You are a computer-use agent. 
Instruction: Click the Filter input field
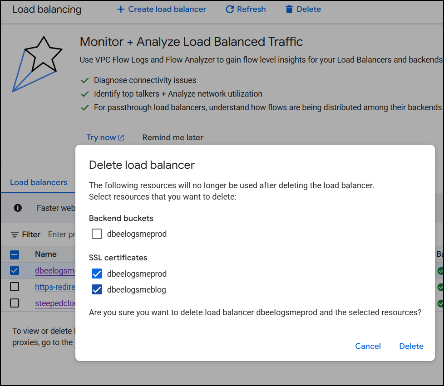pos(61,235)
